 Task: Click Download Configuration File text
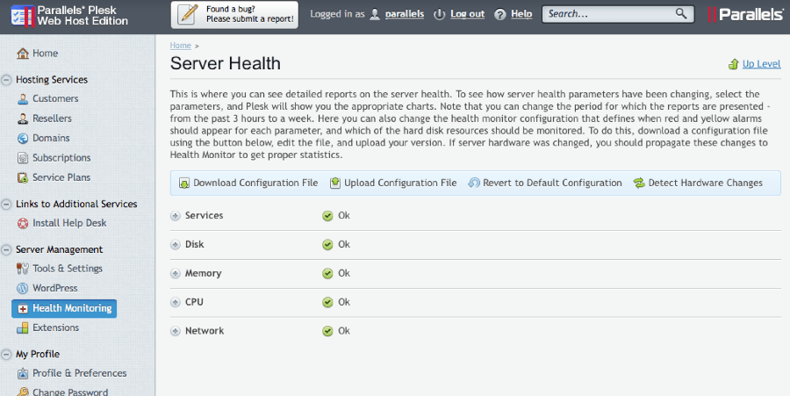pyautogui.click(x=255, y=183)
